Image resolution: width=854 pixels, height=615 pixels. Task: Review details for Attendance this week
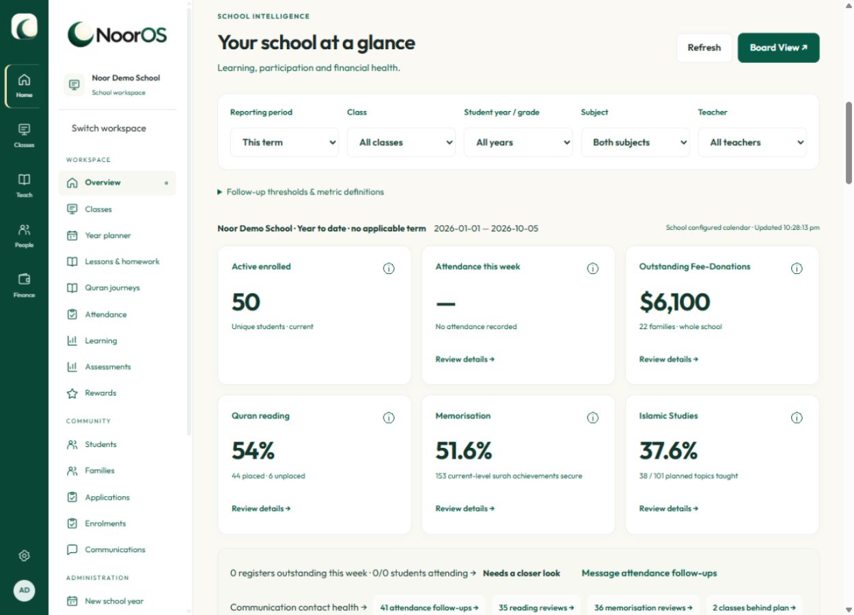465,359
